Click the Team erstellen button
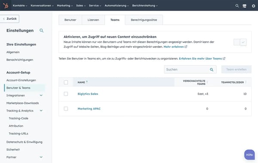The image size is (258, 163). point(236,69)
